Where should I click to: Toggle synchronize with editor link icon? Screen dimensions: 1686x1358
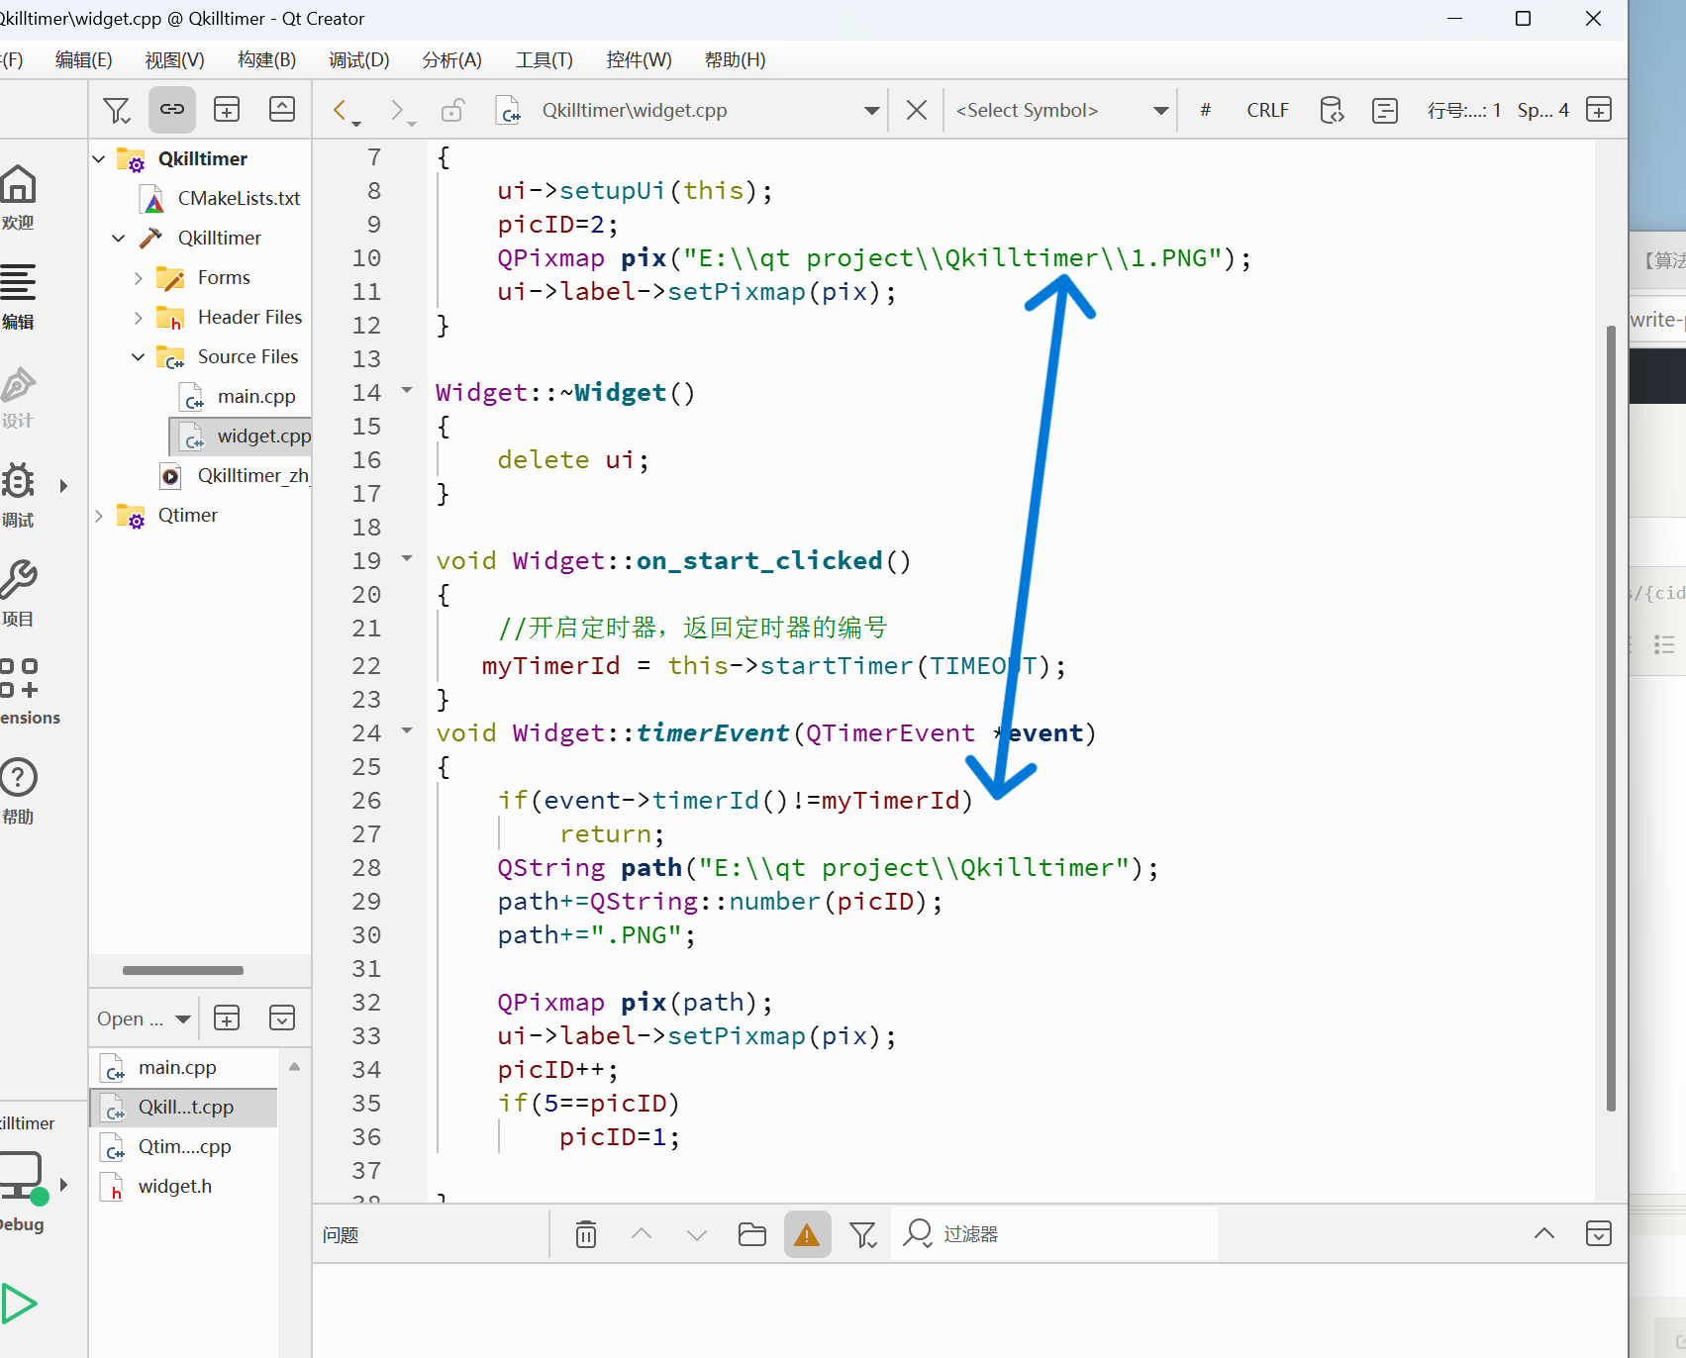pyautogui.click(x=172, y=110)
